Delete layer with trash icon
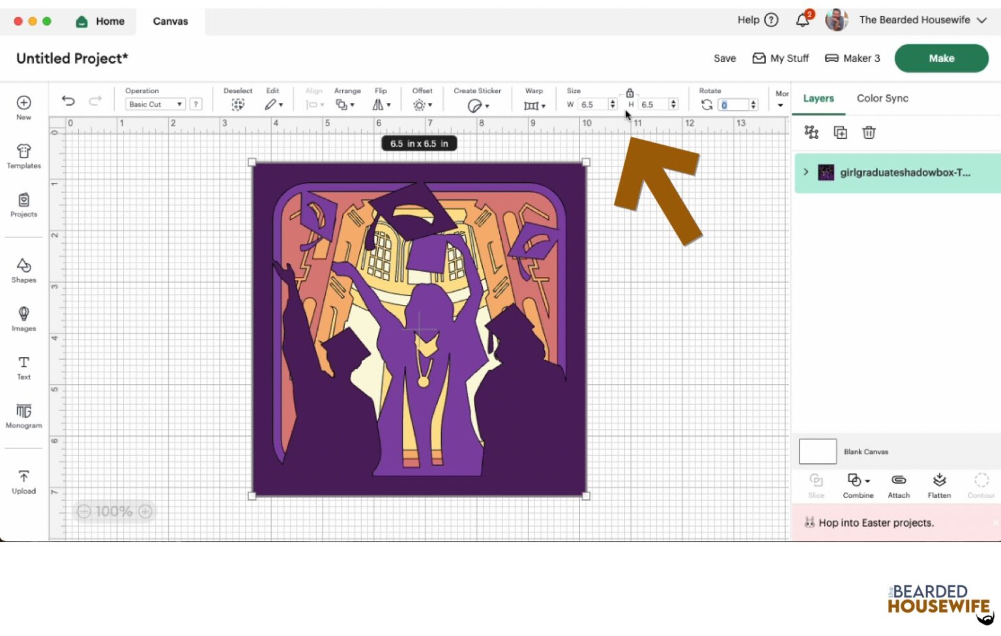Image resolution: width=1001 pixels, height=636 pixels. click(869, 133)
